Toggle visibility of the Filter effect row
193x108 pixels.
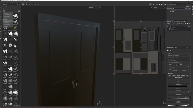(169, 30)
